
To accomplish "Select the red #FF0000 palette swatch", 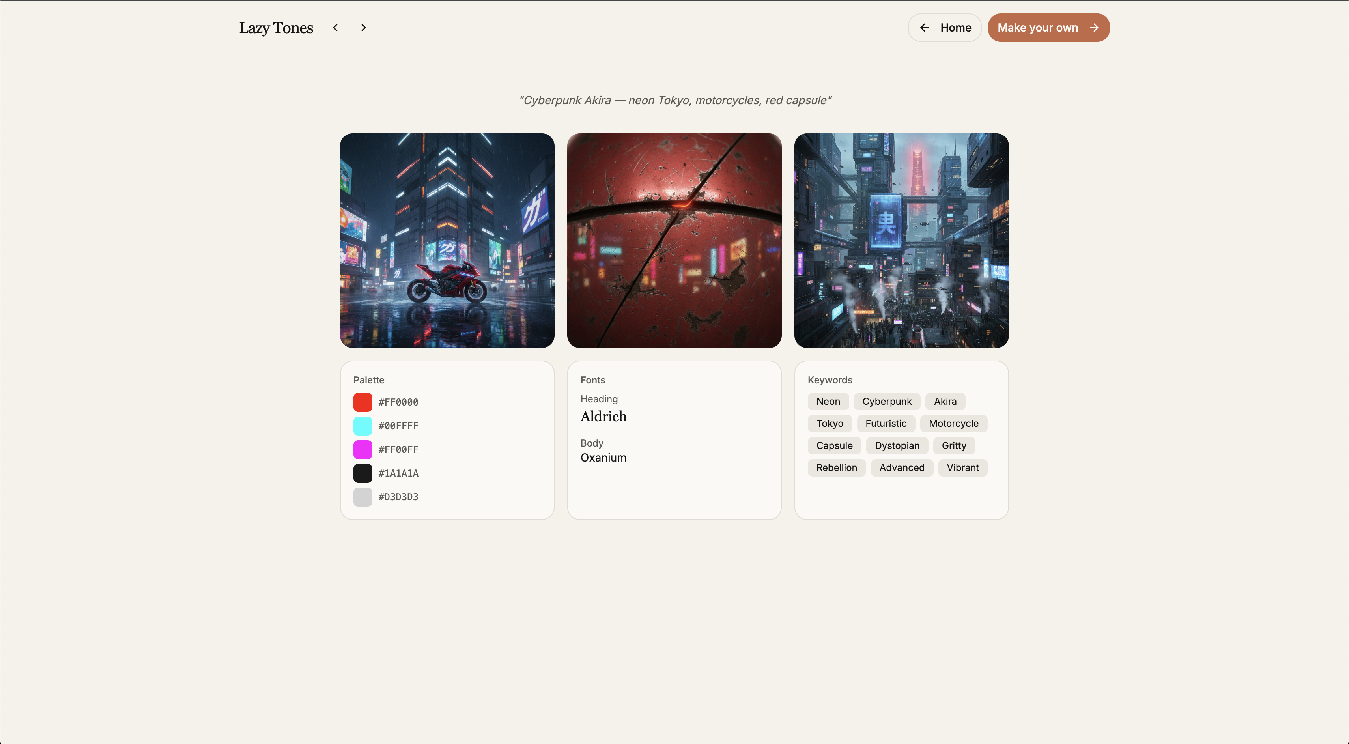I will 362,402.
